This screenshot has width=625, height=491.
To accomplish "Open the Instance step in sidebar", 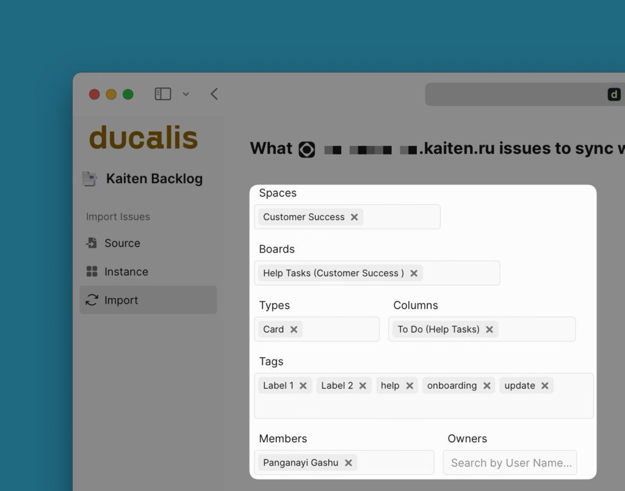I will [126, 272].
